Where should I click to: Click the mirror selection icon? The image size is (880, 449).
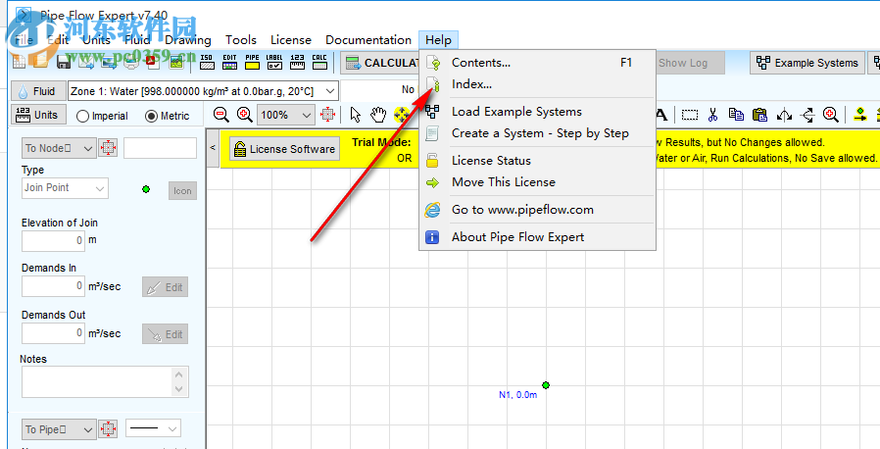pos(784,115)
